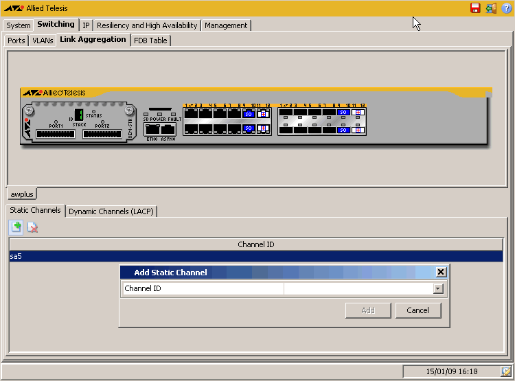Select top-row red-cross port in right block
The height and width of the screenshot is (381, 515).
(358, 113)
